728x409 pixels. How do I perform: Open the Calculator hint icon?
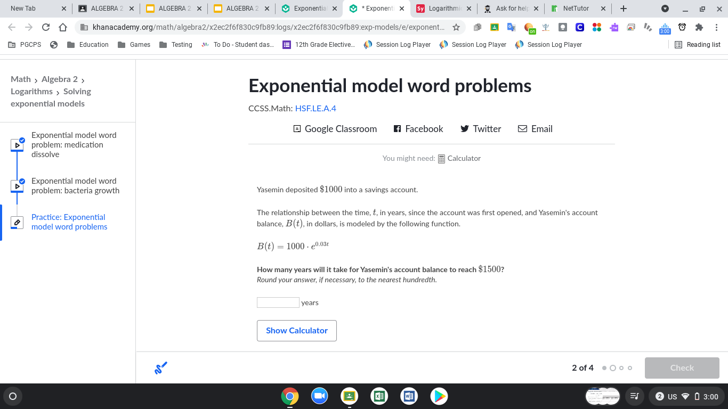[441, 159]
